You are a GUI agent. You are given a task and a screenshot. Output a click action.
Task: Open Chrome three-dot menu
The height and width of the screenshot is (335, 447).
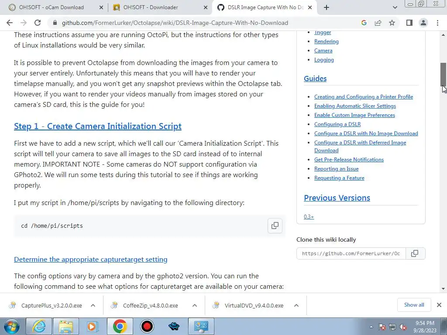(x=437, y=23)
